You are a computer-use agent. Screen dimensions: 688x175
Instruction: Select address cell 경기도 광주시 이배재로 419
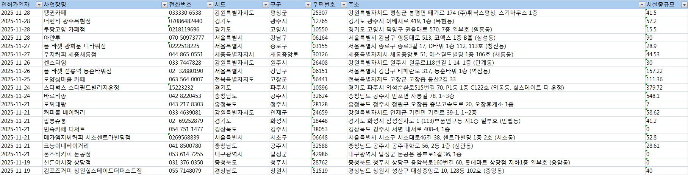pos(496,21)
